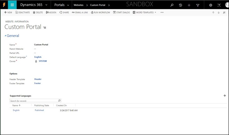Click Run Workflow command
The width and height of the screenshot is (229, 135).
(101, 12)
